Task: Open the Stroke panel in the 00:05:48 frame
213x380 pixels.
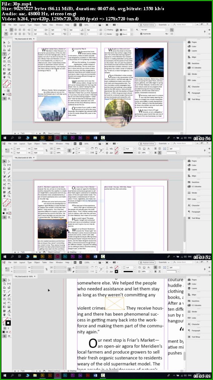Action: (x=192, y=311)
